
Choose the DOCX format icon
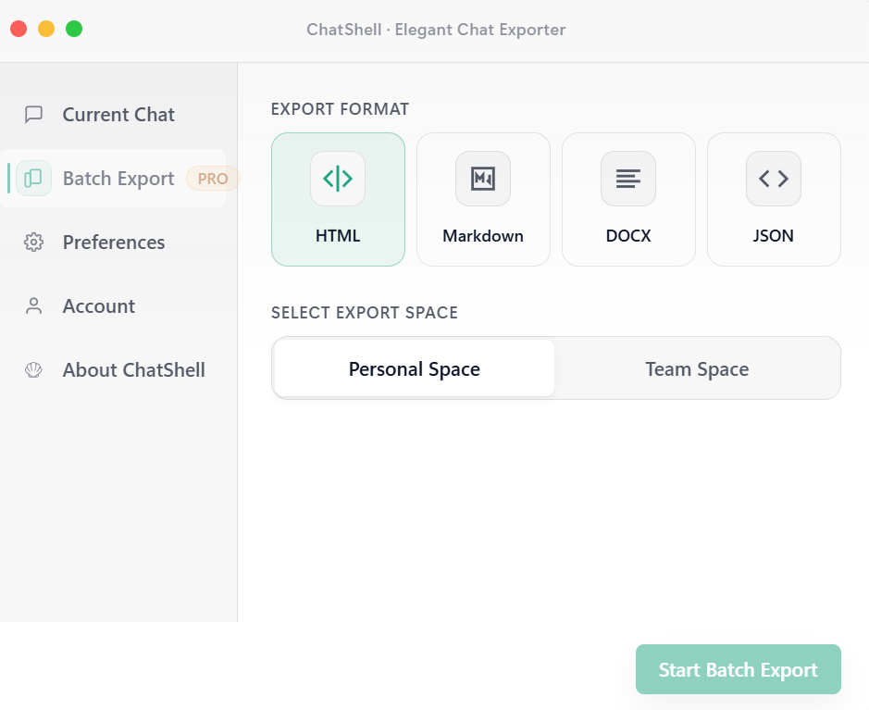[628, 178]
